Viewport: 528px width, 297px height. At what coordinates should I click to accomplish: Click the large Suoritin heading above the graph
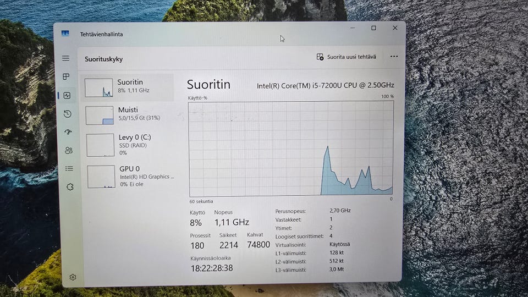pos(209,84)
